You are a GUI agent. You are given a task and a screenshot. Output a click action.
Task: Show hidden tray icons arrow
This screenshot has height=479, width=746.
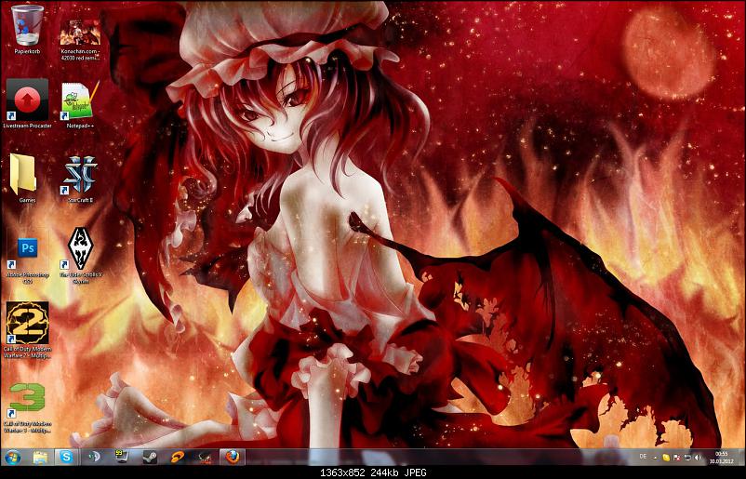(655, 458)
